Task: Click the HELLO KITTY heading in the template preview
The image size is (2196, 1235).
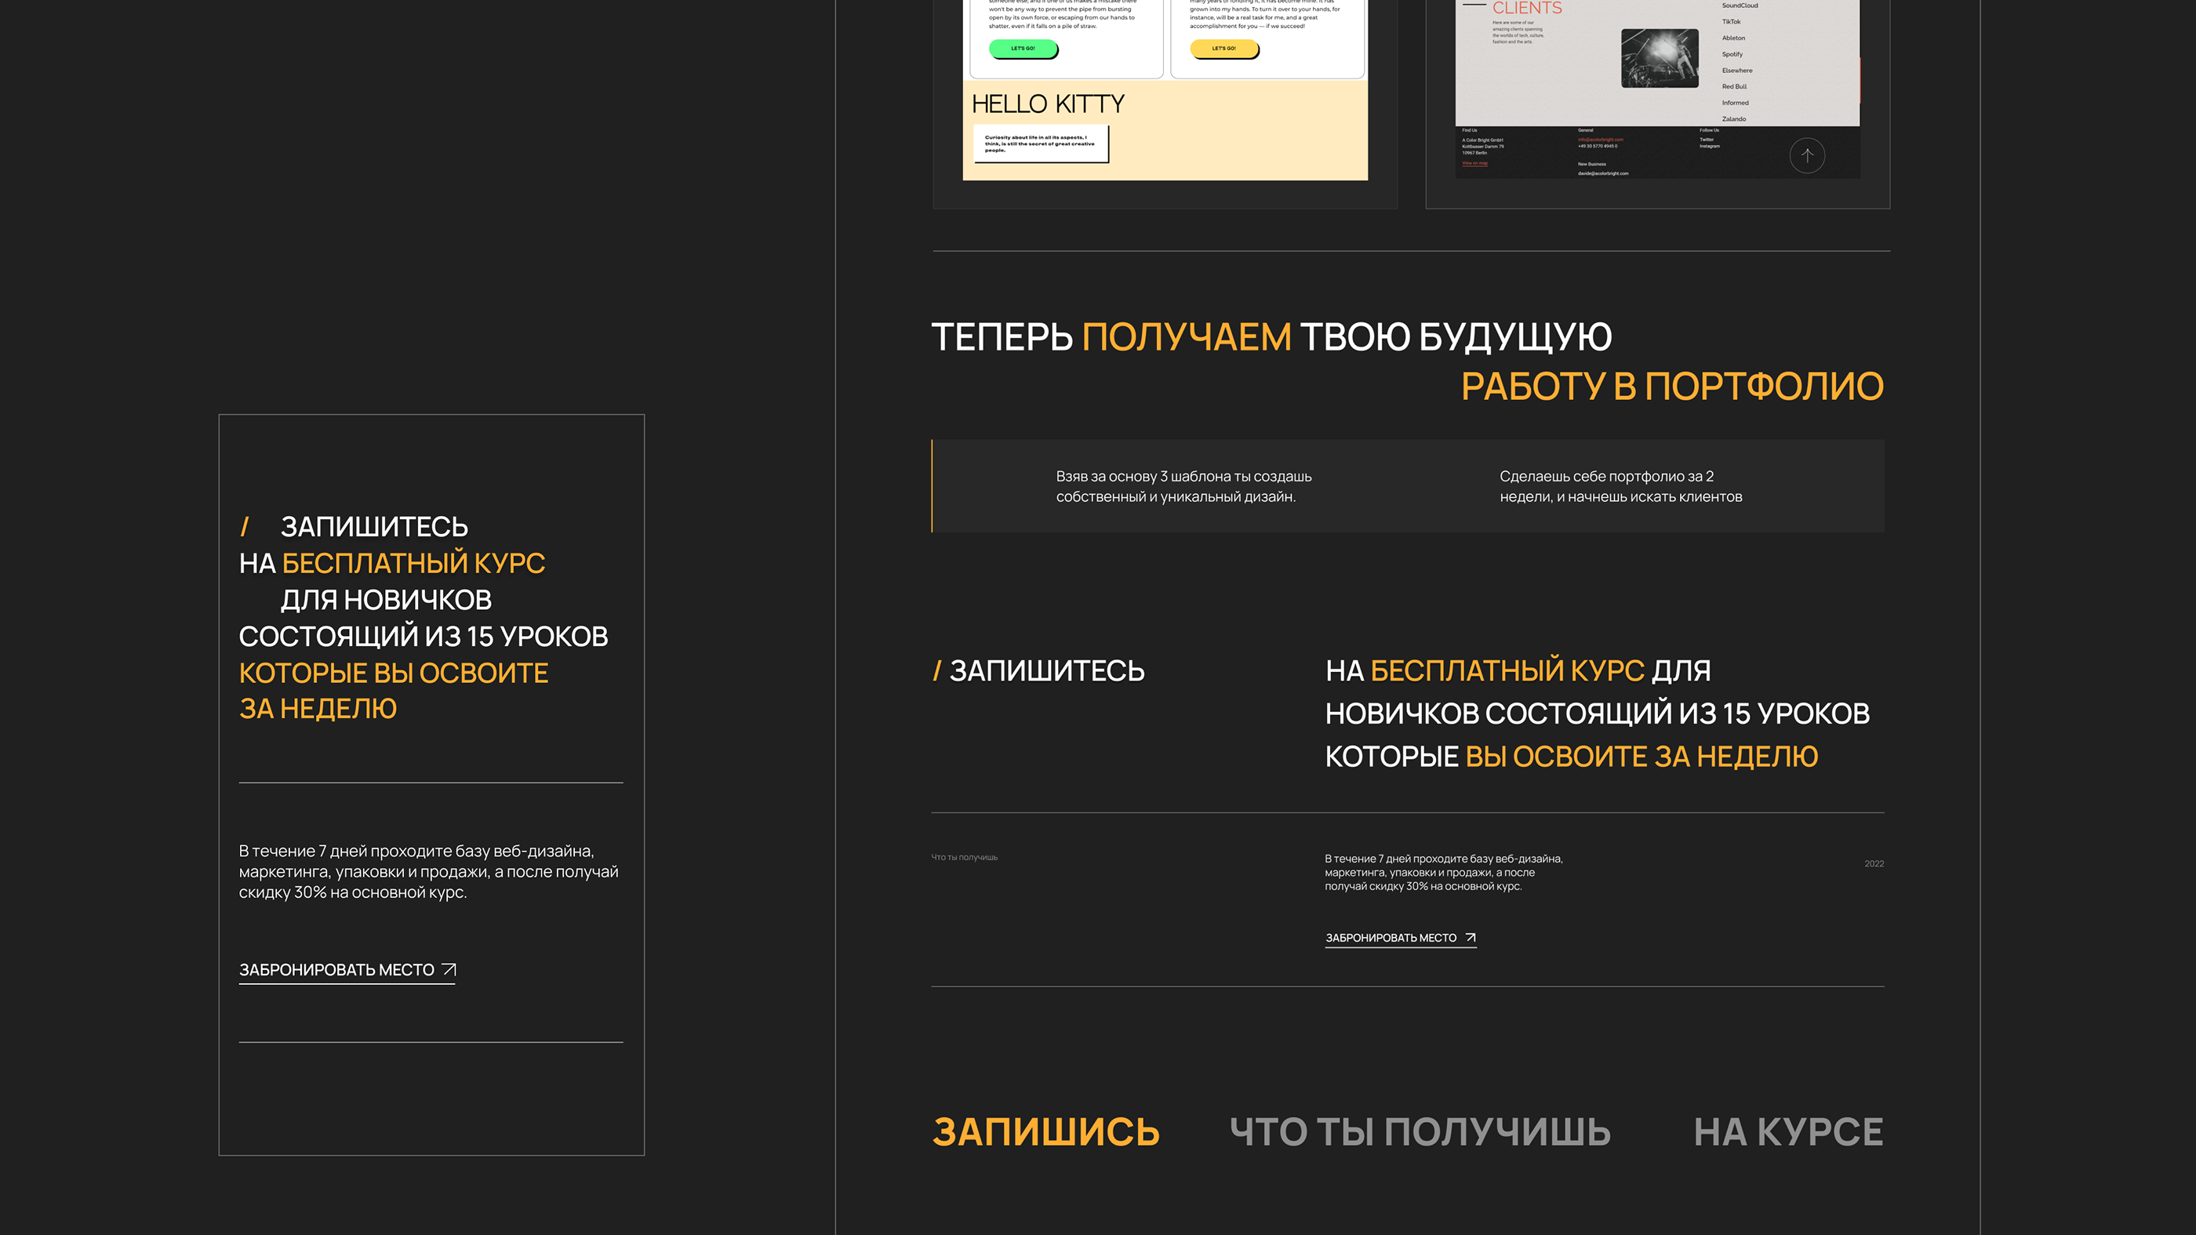Action: tap(1048, 104)
